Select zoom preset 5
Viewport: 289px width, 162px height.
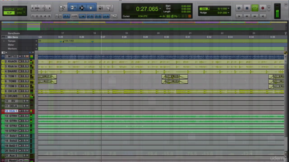pyautogui.click(x=49, y=16)
